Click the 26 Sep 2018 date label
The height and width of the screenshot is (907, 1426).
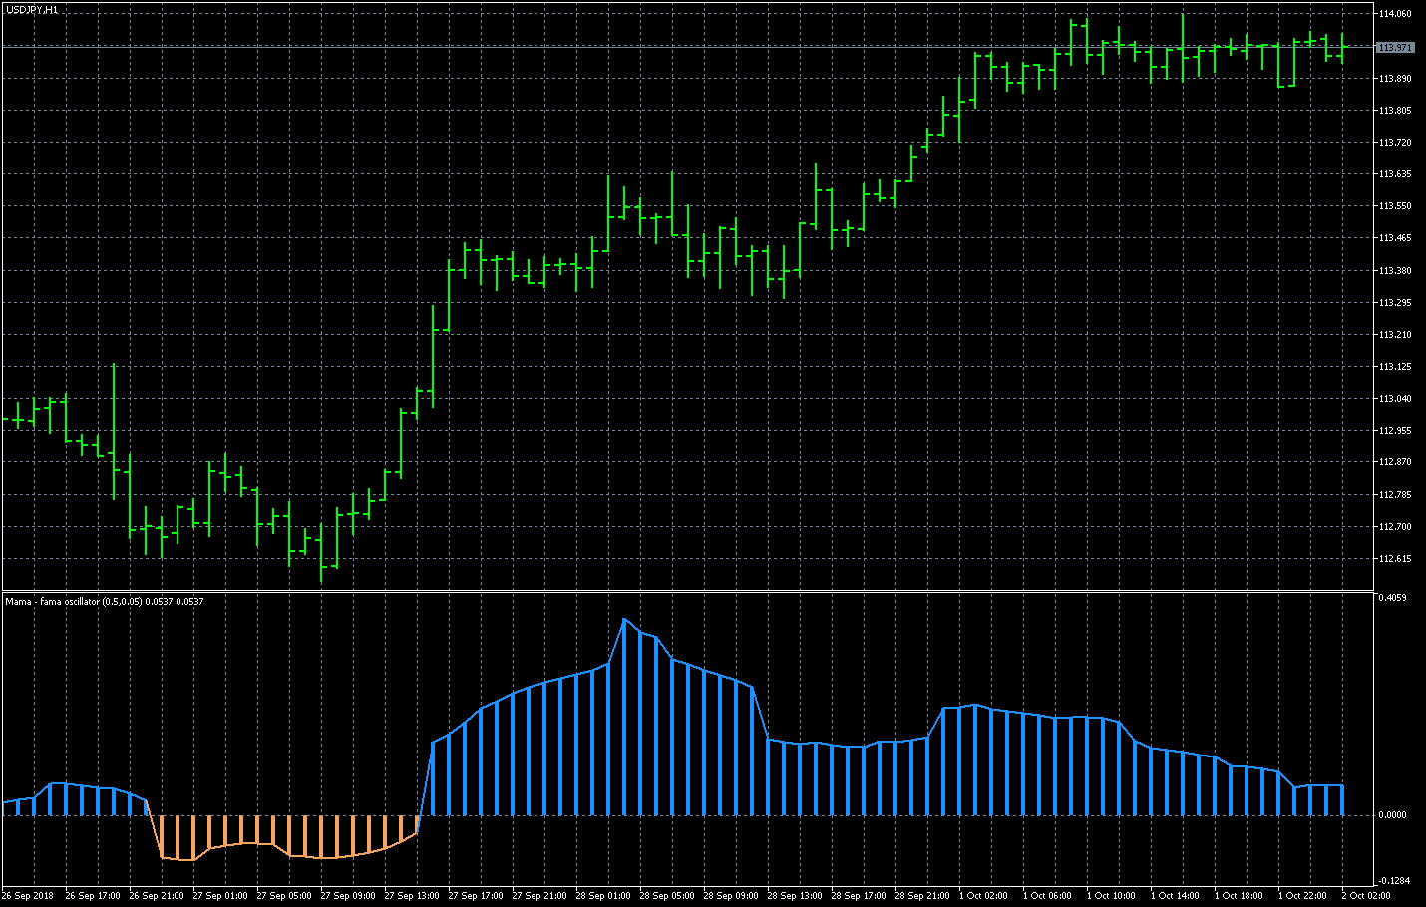coord(29,896)
